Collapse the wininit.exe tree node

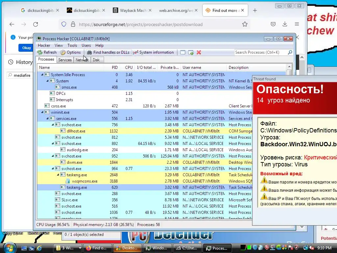click(42, 112)
